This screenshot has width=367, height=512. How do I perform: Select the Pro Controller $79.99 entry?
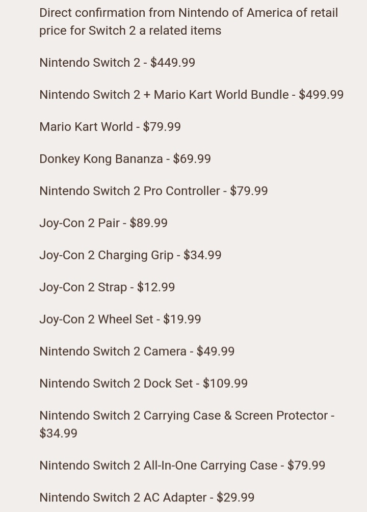pos(153,191)
